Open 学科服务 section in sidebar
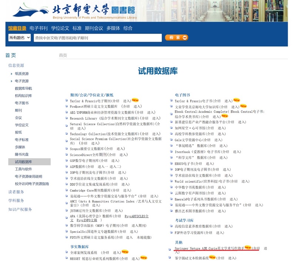The width and height of the screenshot is (296, 261). click(x=16, y=201)
